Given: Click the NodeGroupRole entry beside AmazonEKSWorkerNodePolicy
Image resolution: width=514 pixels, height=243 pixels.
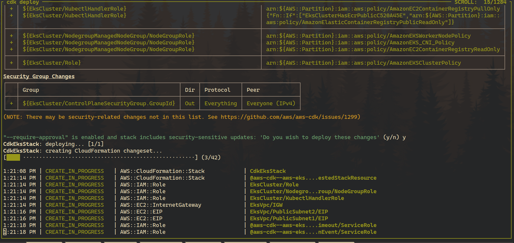Looking at the screenshot, I should (109, 36).
